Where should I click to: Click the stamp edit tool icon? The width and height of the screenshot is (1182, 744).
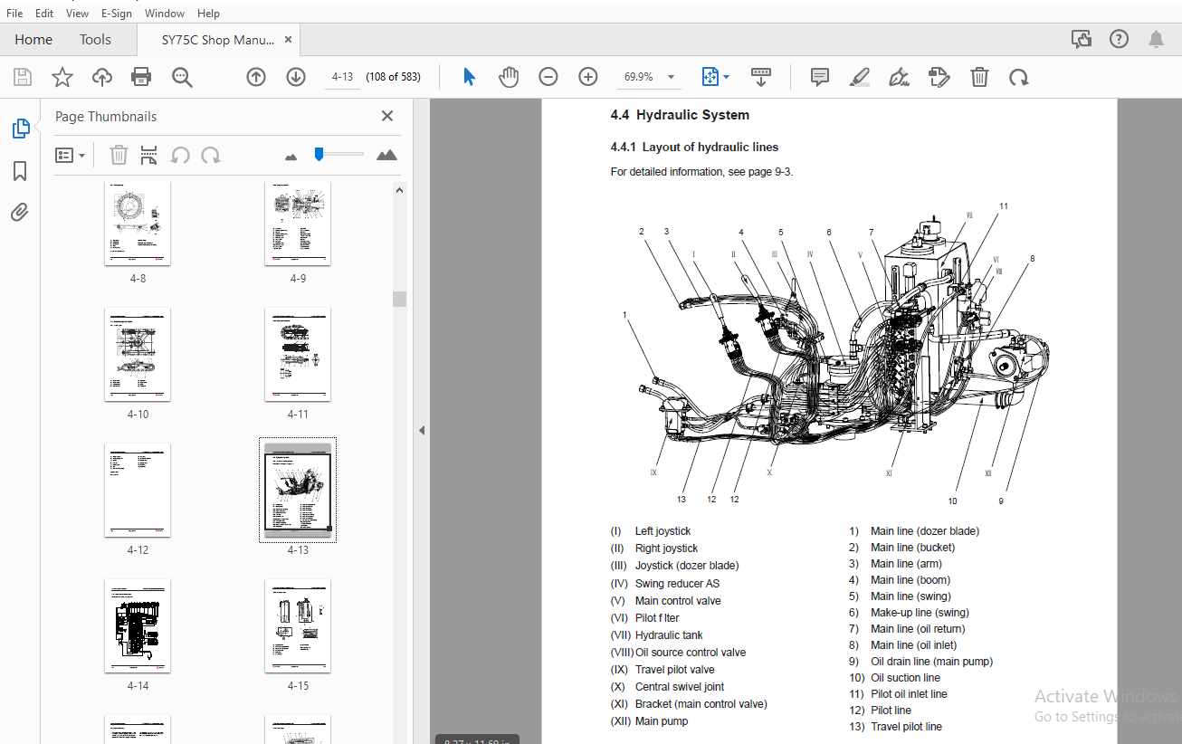(939, 77)
